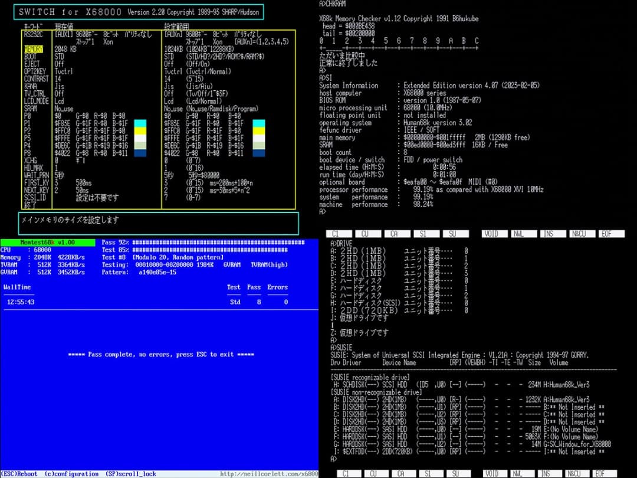Click the Pattern value a140e85e-15
The width and height of the screenshot is (637, 478).
click(157, 272)
